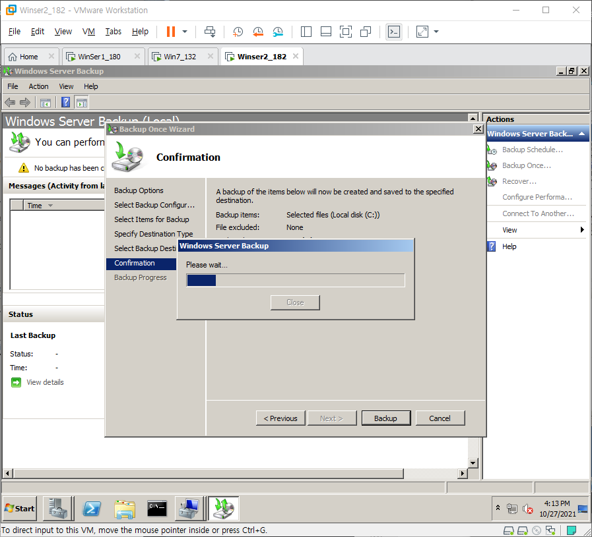Image resolution: width=592 pixels, height=537 pixels.
Task: Toggle VMware library sidebar view icon
Action: pyautogui.click(x=306, y=32)
